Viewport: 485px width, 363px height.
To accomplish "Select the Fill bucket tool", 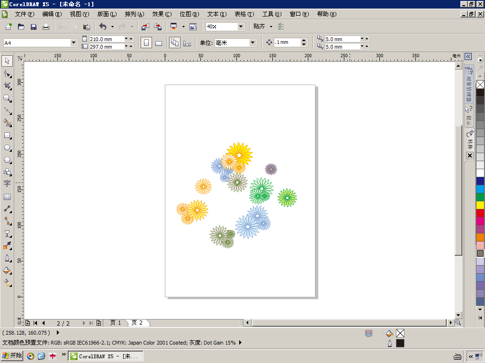I will click(x=7, y=270).
